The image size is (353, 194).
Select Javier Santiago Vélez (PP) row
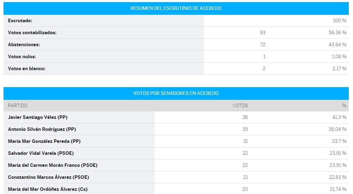click(176, 117)
